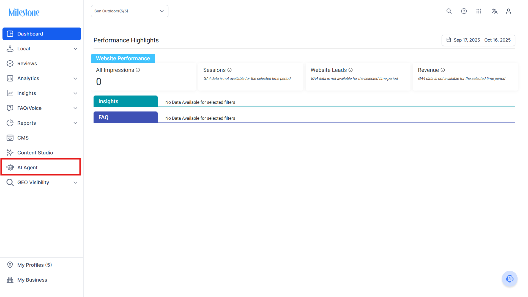The height and width of the screenshot is (297, 528).
Task: Click the Reviews badge icon
Action: click(10, 64)
